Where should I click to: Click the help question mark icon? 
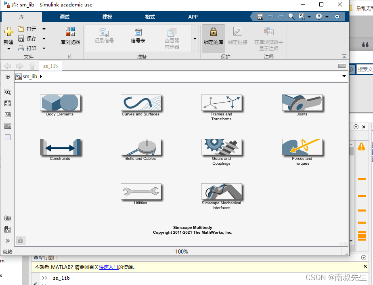tap(319, 17)
